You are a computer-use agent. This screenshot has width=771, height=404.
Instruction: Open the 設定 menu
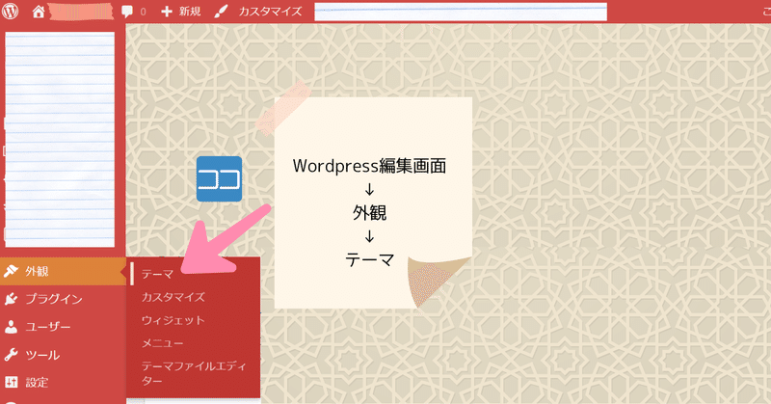(x=37, y=383)
